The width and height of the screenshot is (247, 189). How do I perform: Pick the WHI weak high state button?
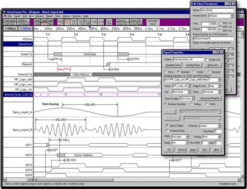94,22
